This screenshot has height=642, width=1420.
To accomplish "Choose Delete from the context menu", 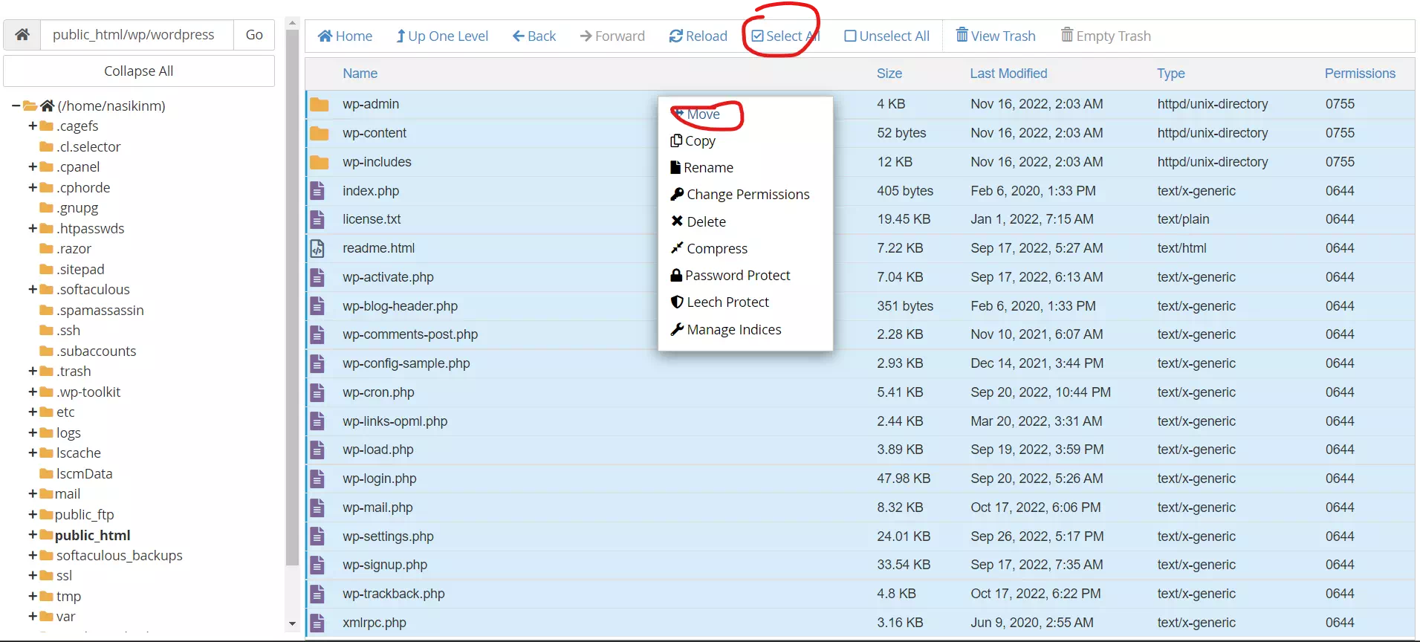I will click(698, 221).
